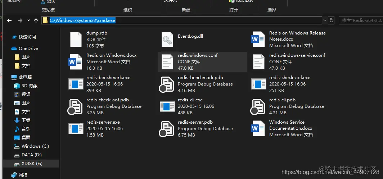Go back with the left arrow
This screenshot has height=179, width=383.
click(x=9, y=20)
